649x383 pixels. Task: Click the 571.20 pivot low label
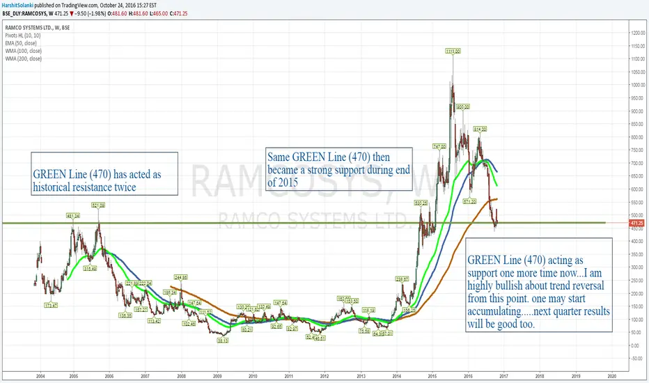pos(469,202)
